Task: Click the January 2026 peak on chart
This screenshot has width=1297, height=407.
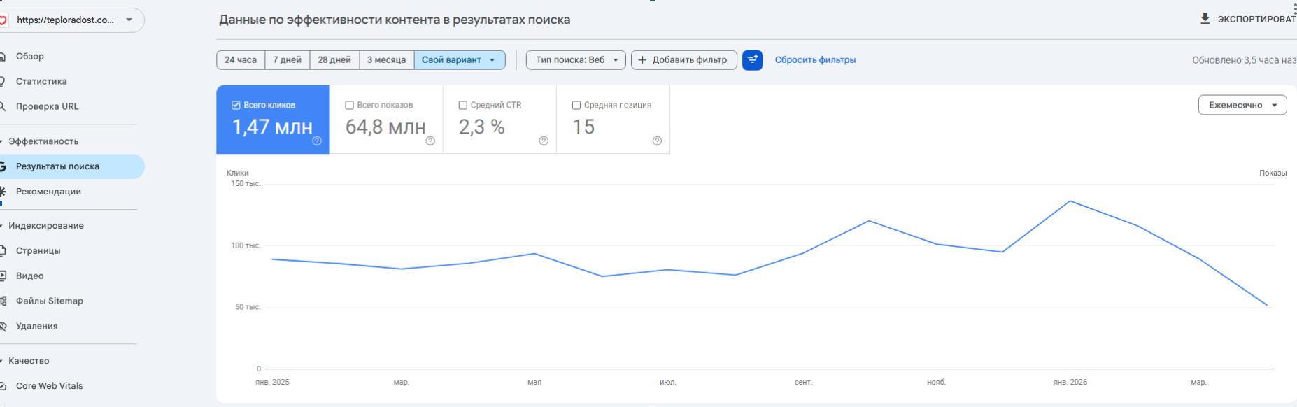Action: point(1070,201)
